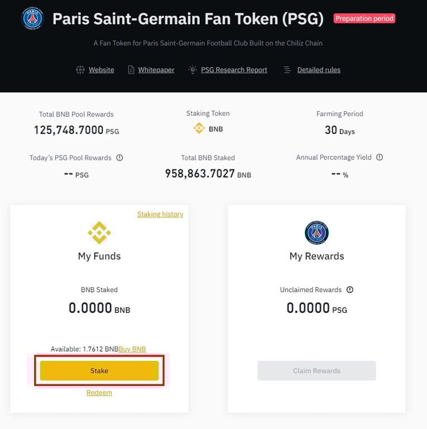
Task: Click the list icon beside Detailed rules
Action: point(287,70)
